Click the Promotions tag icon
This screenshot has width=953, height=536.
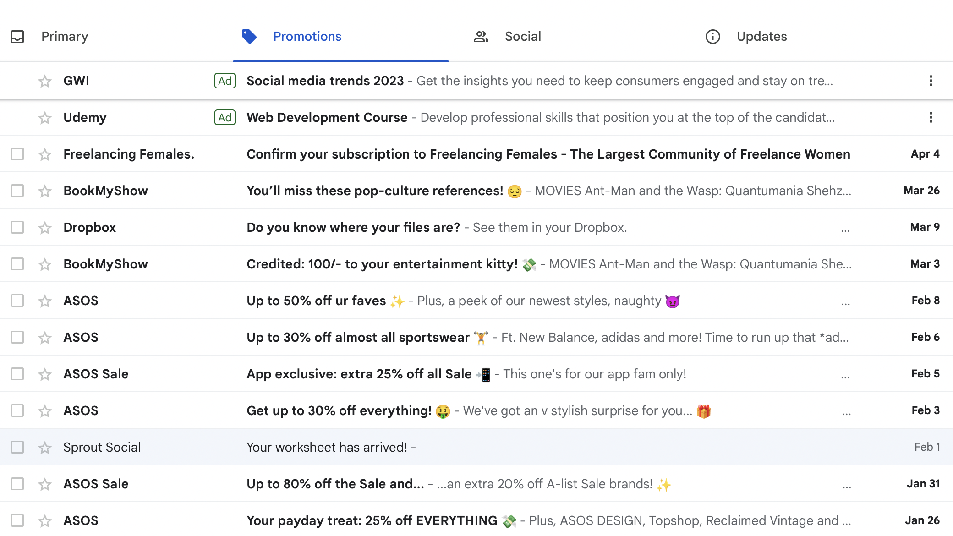click(249, 37)
